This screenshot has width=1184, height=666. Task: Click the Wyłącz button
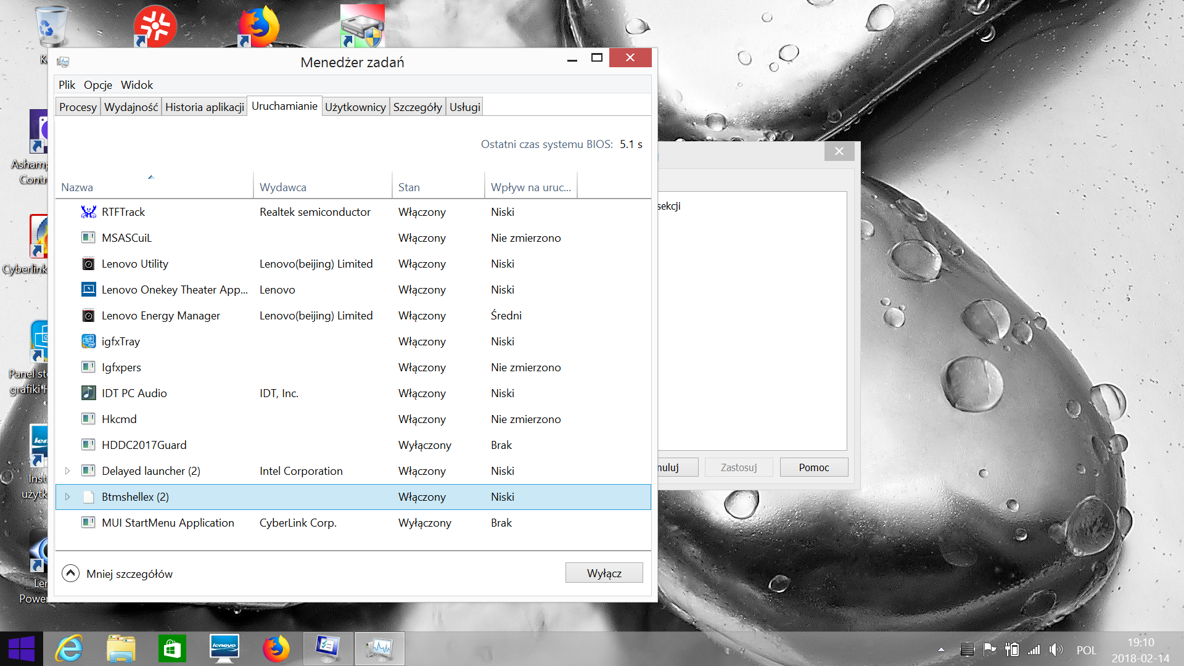pyautogui.click(x=604, y=573)
